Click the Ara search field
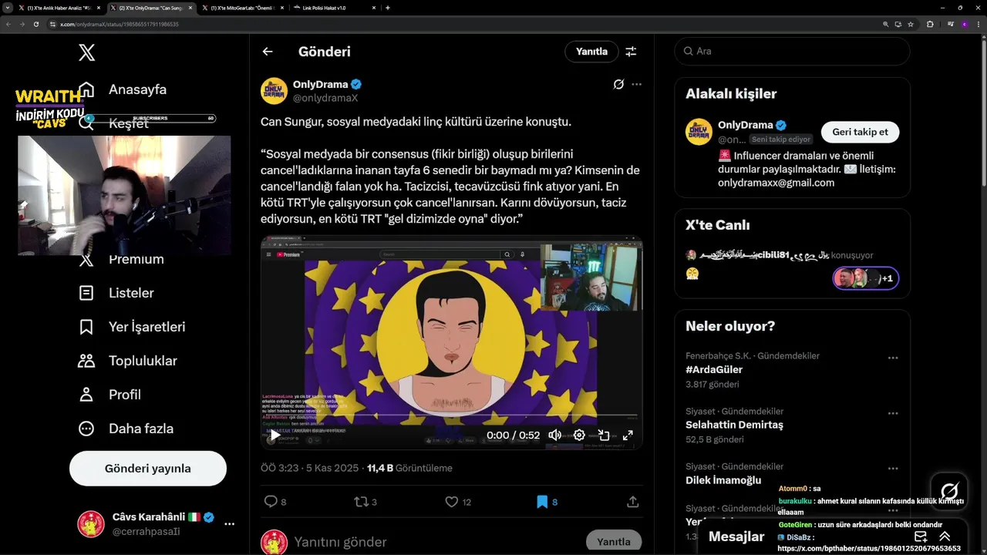This screenshot has width=987, height=555. [x=792, y=51]
